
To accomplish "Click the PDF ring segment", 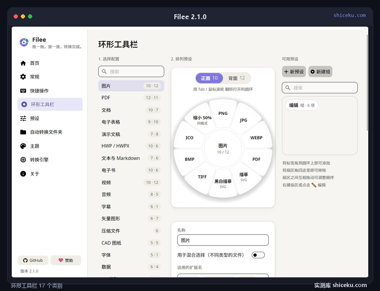I will 256,159.
